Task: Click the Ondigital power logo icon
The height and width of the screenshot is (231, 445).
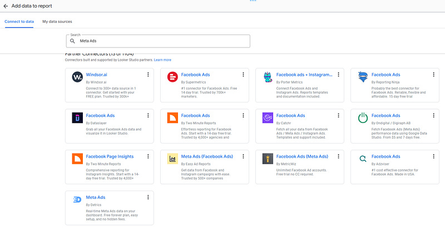Action: coord(363,117)
